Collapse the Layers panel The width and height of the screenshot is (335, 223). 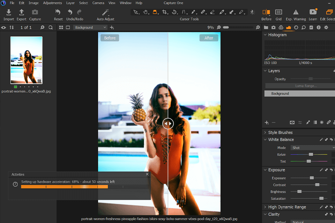click(265, 71)
